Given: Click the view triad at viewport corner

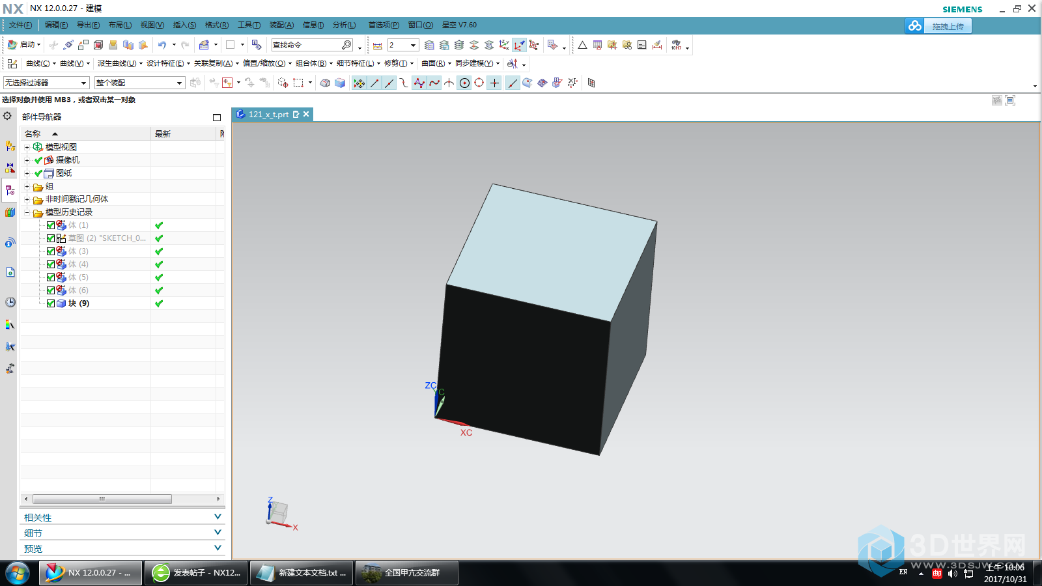Looking at the screenshot, I should 281,514.
